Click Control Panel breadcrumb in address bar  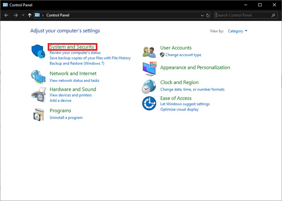coord(58,15)
